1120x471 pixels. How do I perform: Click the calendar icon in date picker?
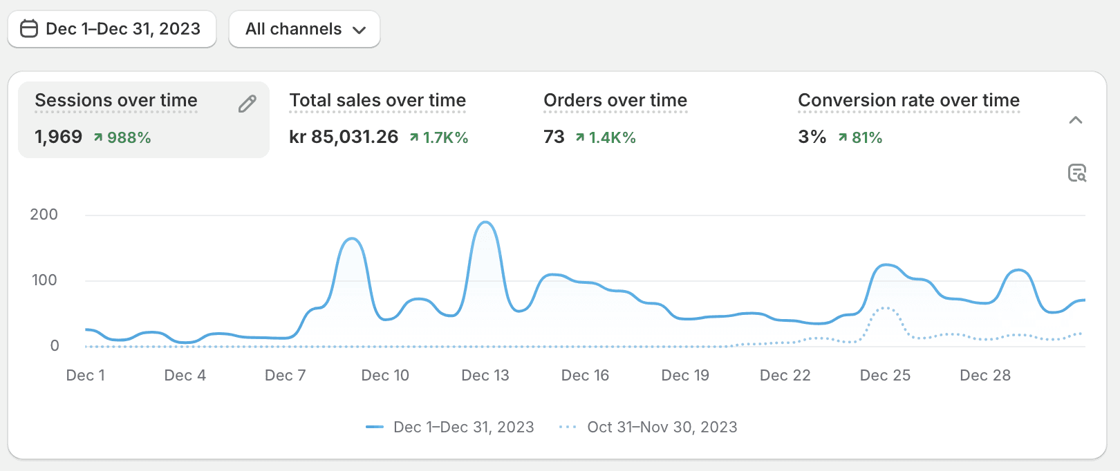pyautogui.click(x=29, y=29)
